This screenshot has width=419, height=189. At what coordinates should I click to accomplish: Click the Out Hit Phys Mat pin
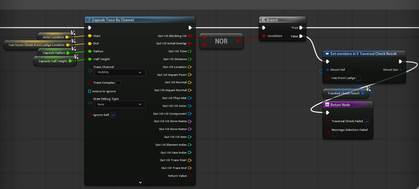(x=189, y=98)
